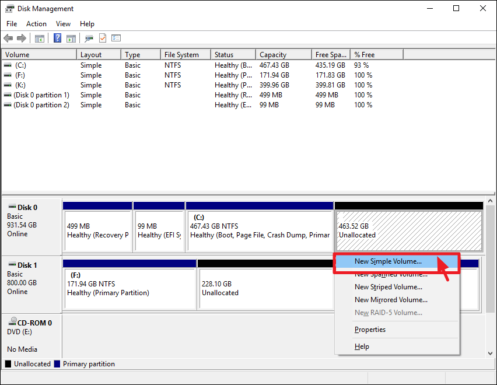Viewport: 497px width, 385px height.
Task: Click the Forward arrow toolbar icon
Action: click(x=21, y=38)
